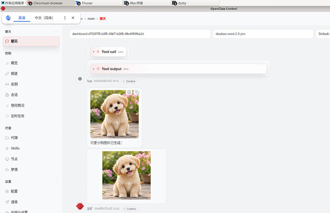Open 代理 agents page in sidebar
Image resolution: width=330 pixels, height=213 pixels.
click(31, 138)
